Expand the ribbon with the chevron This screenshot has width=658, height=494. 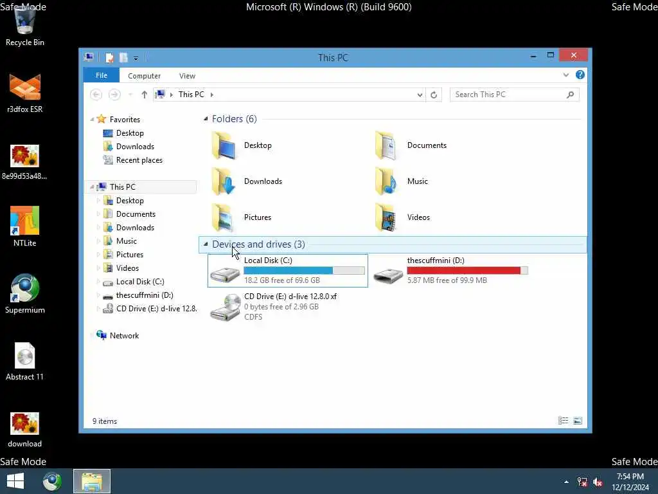565,75
